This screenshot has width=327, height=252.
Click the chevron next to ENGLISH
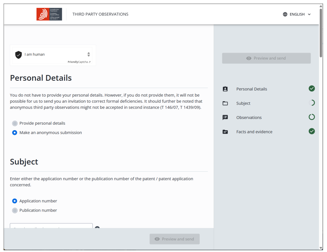click(x=309, y=14)
